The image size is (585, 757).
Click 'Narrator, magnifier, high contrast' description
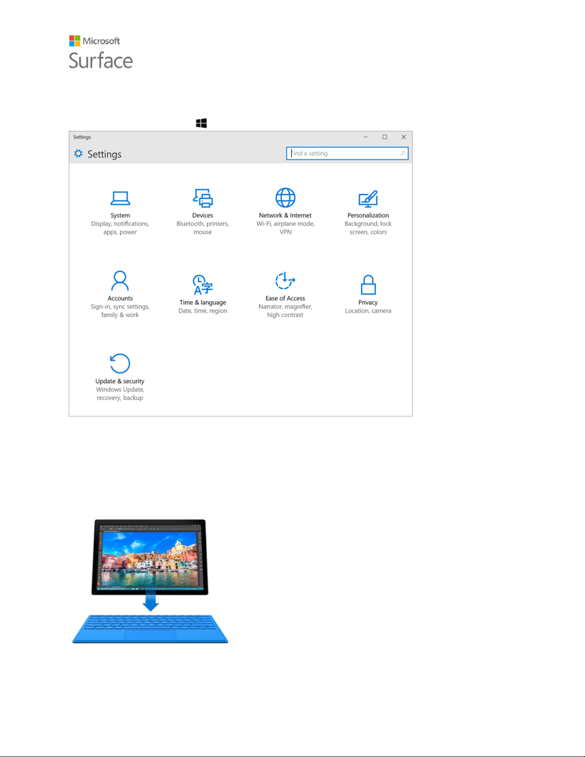point(286,311)
